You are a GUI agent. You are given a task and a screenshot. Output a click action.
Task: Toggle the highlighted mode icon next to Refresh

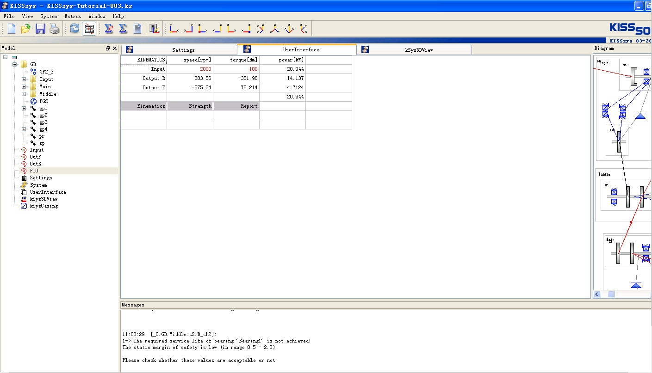89,29
